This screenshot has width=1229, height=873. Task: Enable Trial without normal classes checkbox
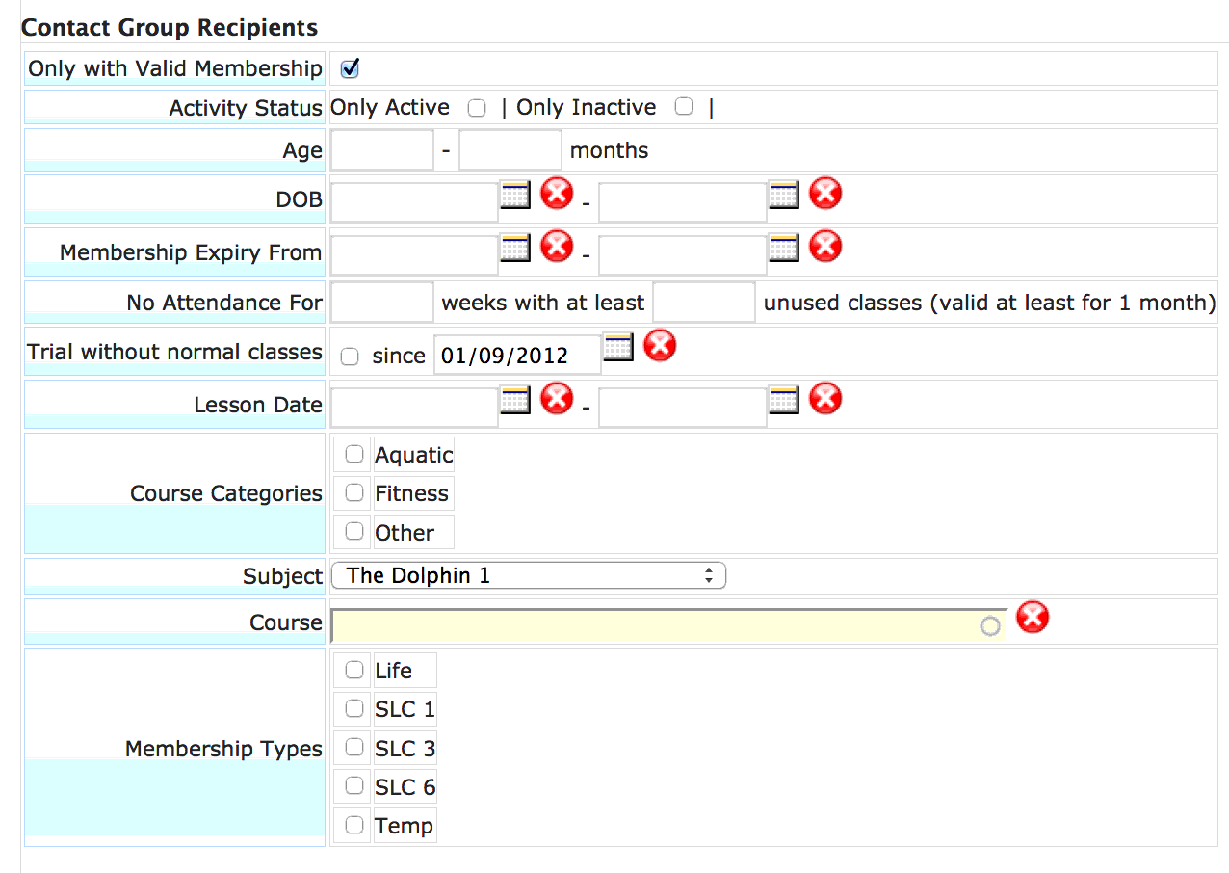[x=350, y=357]
